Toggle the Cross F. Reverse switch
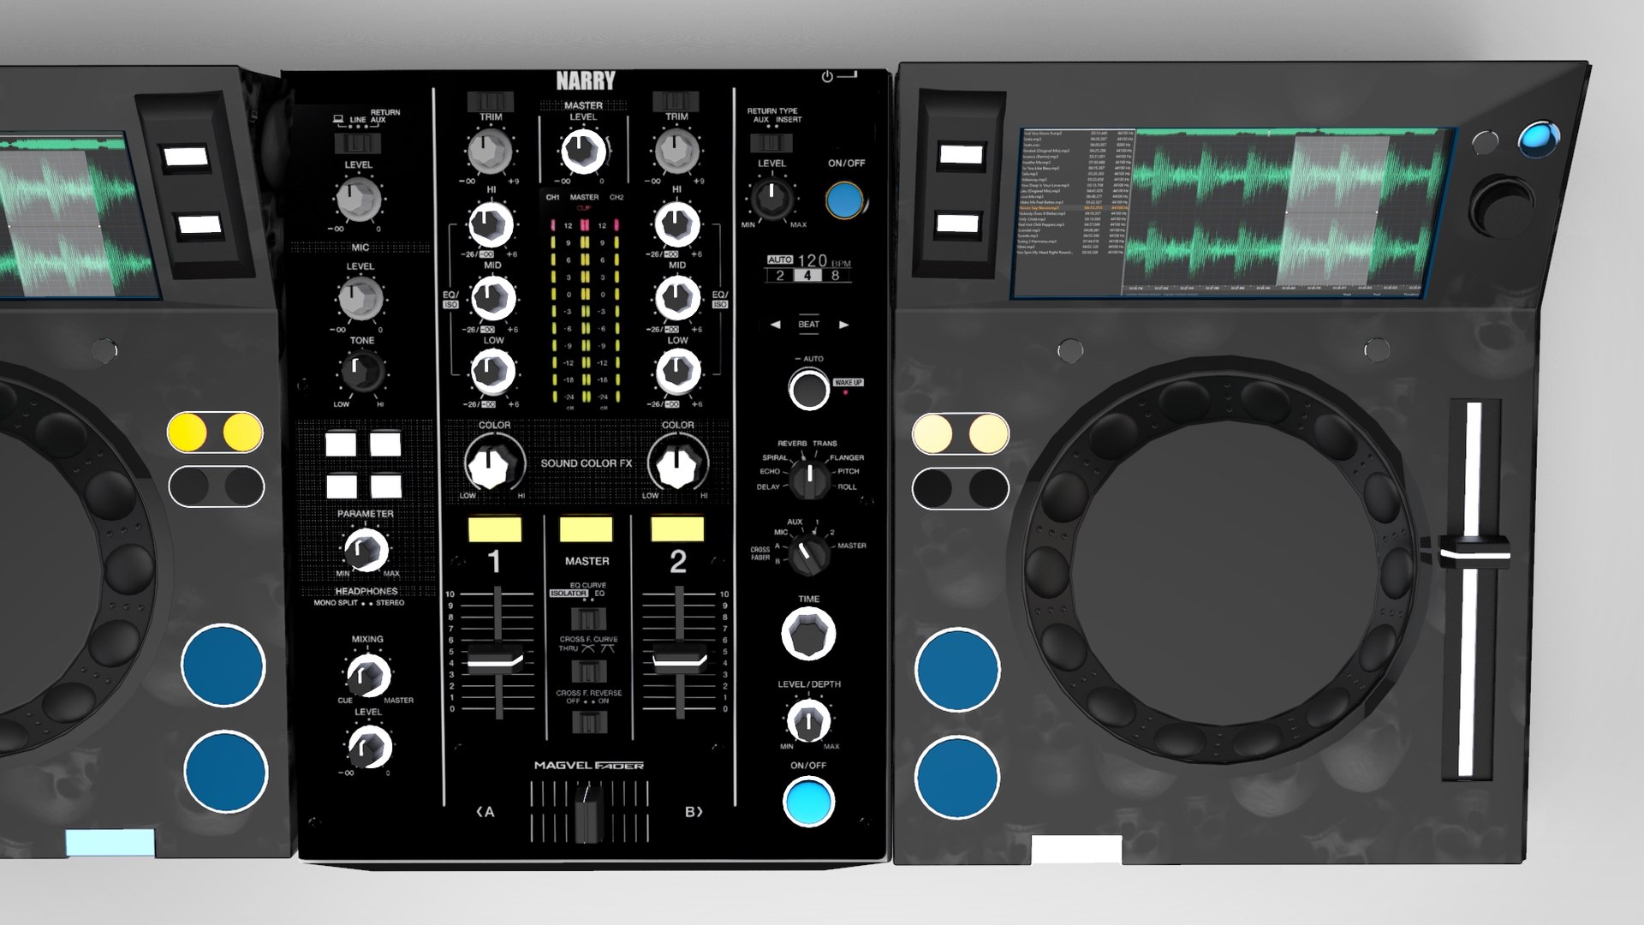The width and height of the screenshot is (1644, 925). 588,722
